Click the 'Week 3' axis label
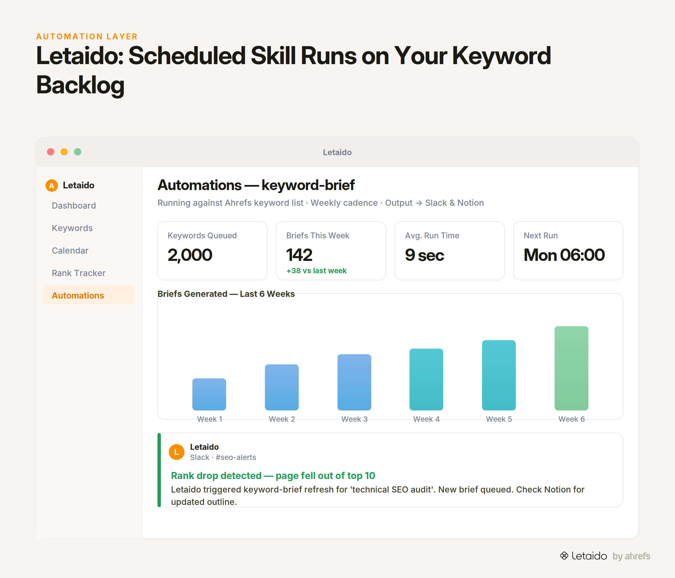This screenshot has width=675, height=578. click(x=354, y=419)
